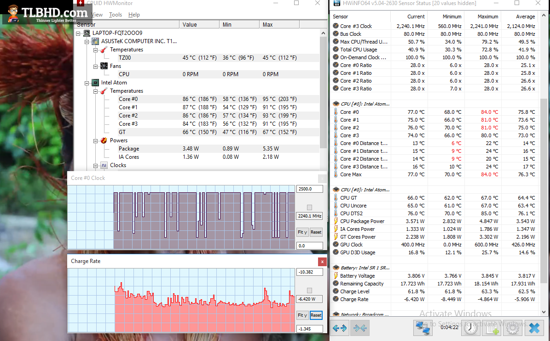Image resolution: width=550 pixels, height=341 pixels.
Task: Toggle the checkbox in Core #0 Clock graph
Action: 309,207
